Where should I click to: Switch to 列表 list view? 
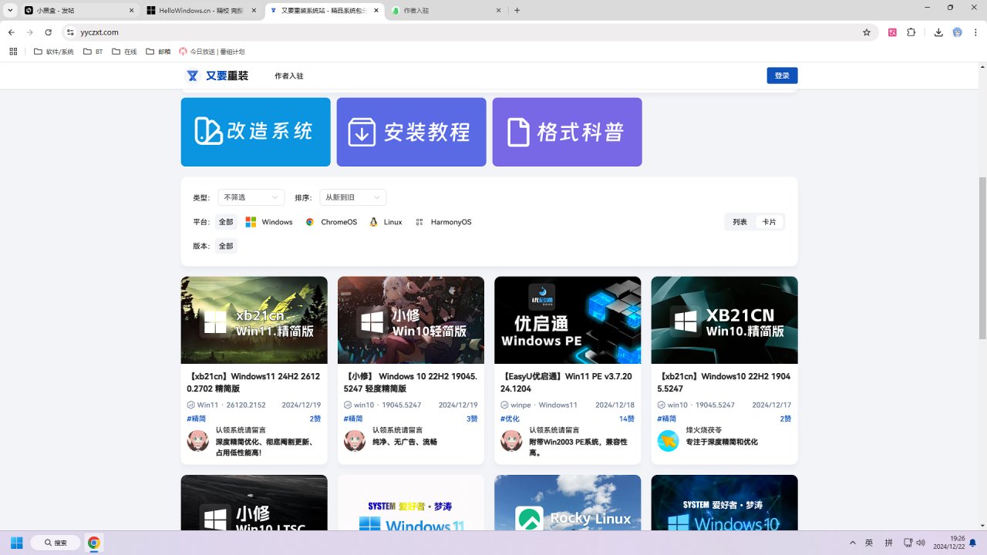point(740,222)
